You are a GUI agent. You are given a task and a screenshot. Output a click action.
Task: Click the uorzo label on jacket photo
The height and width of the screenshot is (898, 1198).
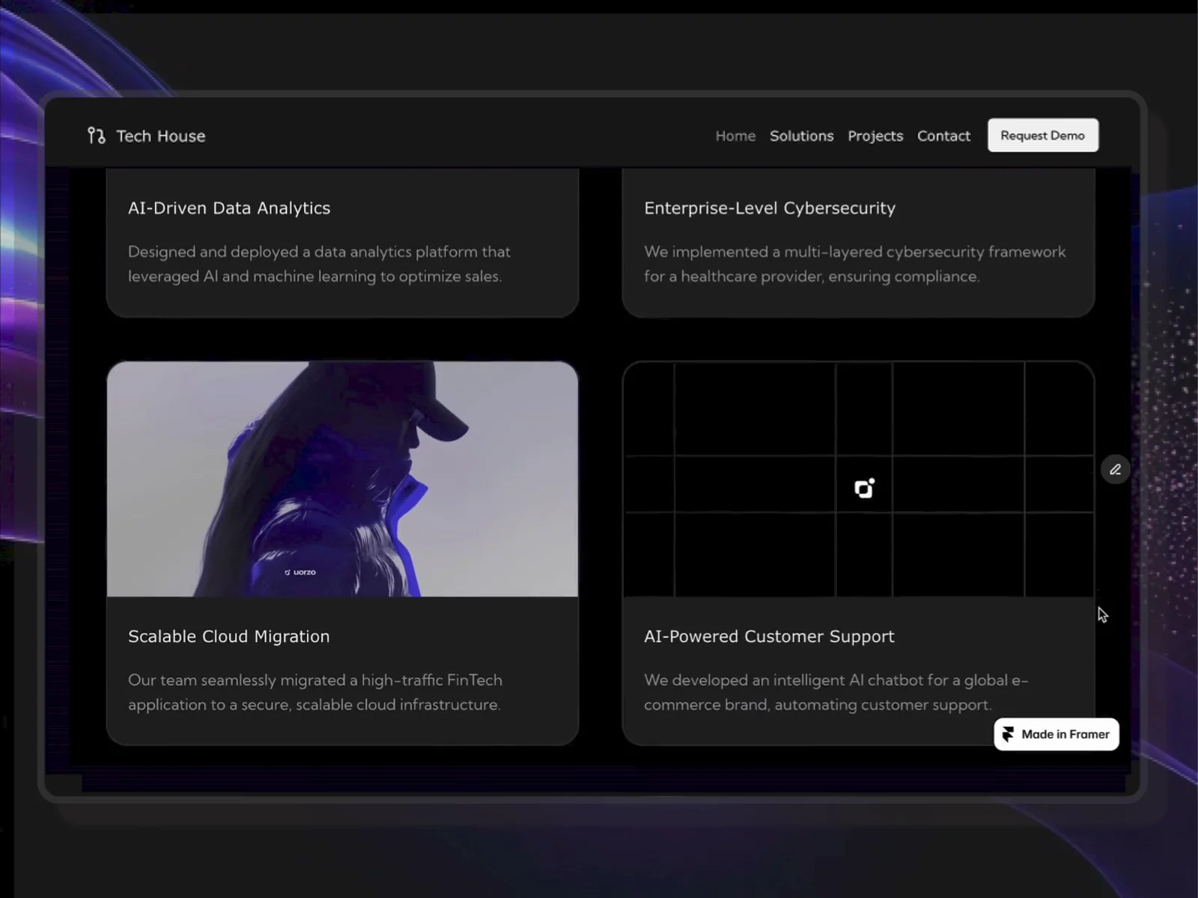pos(300,572)
